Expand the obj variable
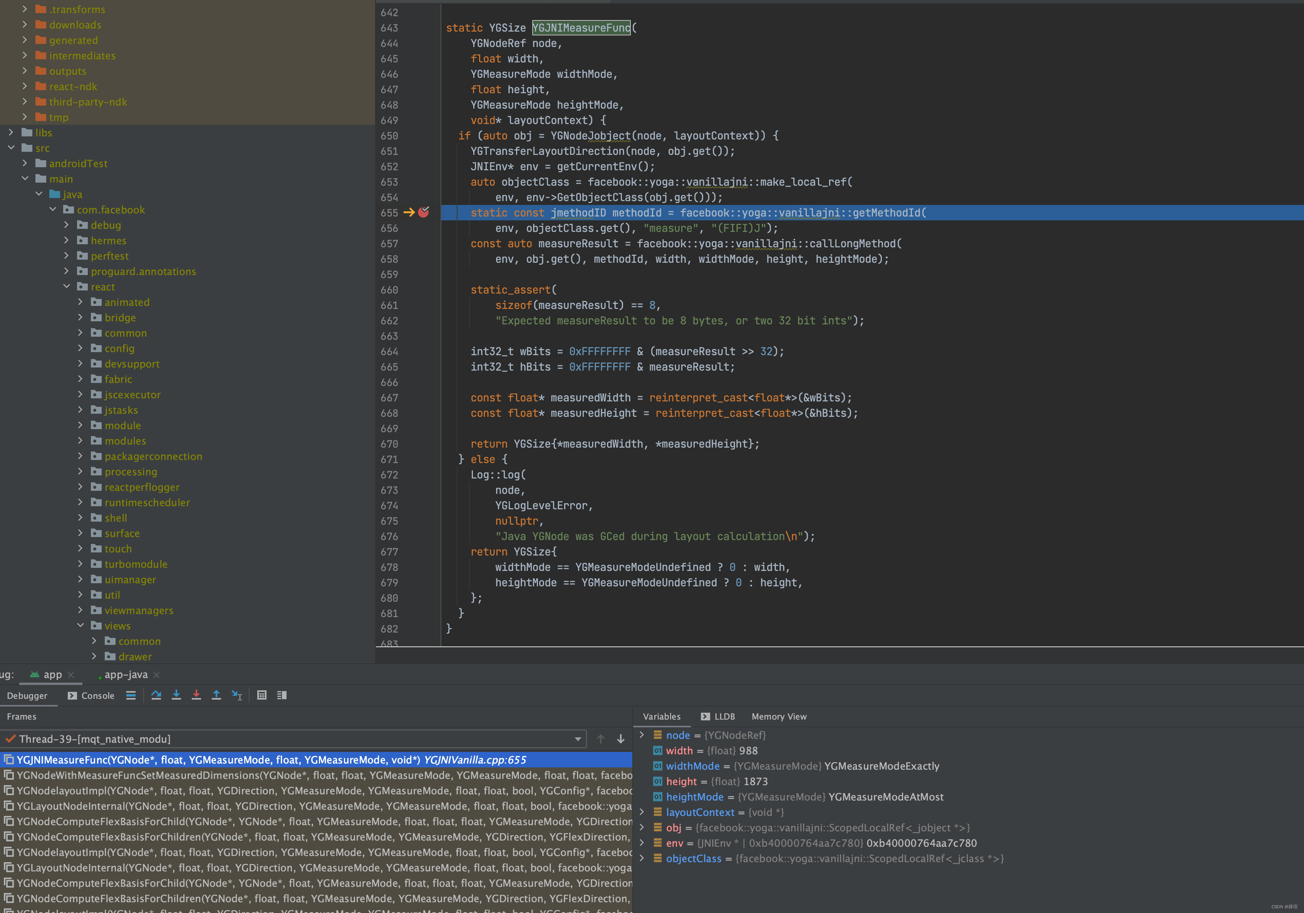The image size is (1304, 913). tap(642, 828)
